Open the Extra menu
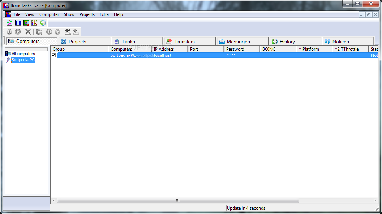Screen dimensions: 382x214 [104, 14]
